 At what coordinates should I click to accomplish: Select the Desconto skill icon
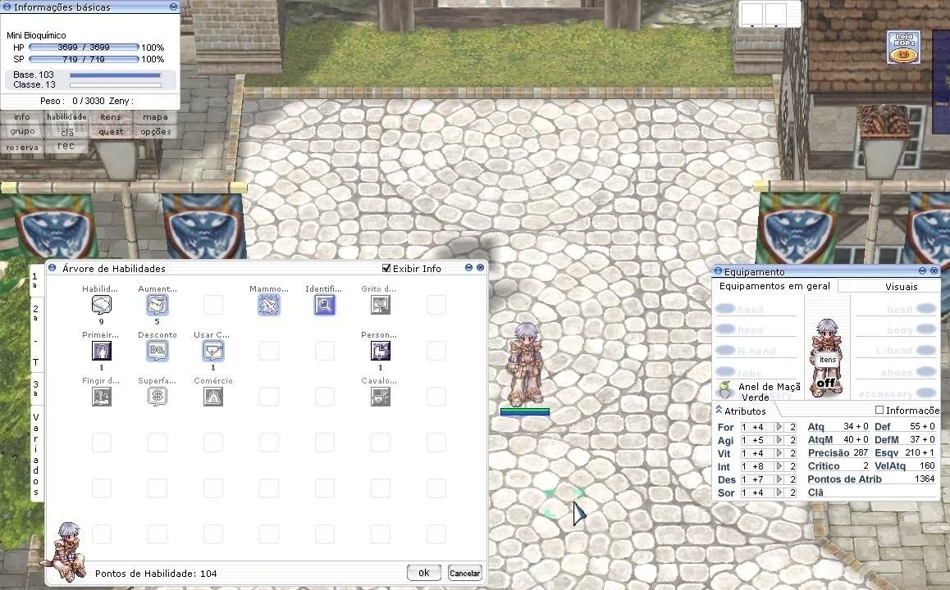pos(157,351)
